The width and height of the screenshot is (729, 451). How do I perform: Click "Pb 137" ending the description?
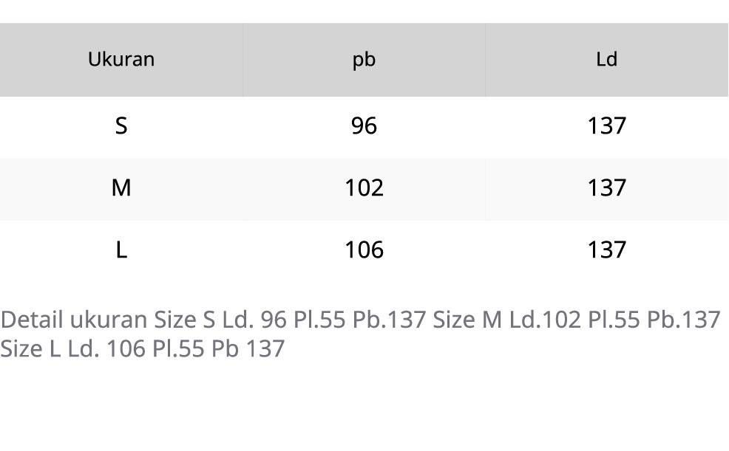point(248,348)
